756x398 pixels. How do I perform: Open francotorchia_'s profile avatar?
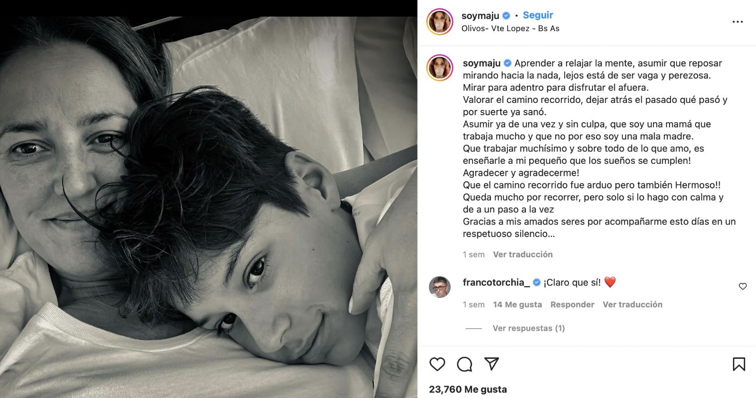pos(439,287)
